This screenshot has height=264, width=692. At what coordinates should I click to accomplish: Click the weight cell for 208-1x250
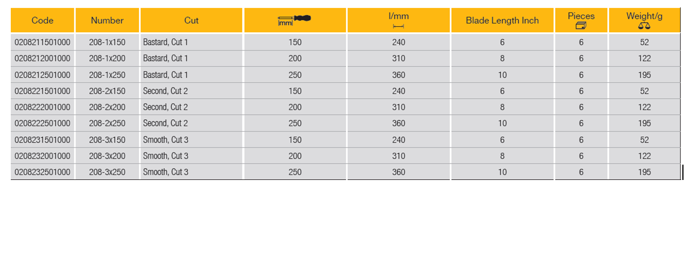tap(644, 75)
